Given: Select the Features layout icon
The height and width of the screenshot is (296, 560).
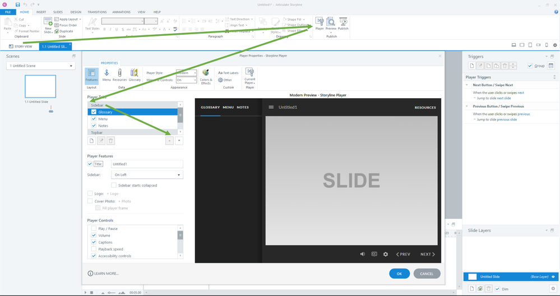Looking at the screenshot, I should click(x=91, y=76).
